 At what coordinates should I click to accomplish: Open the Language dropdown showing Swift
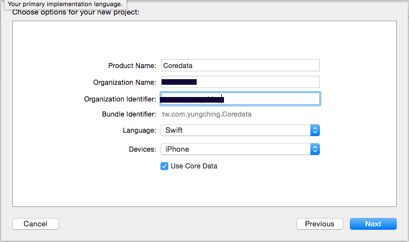(240, 130)
